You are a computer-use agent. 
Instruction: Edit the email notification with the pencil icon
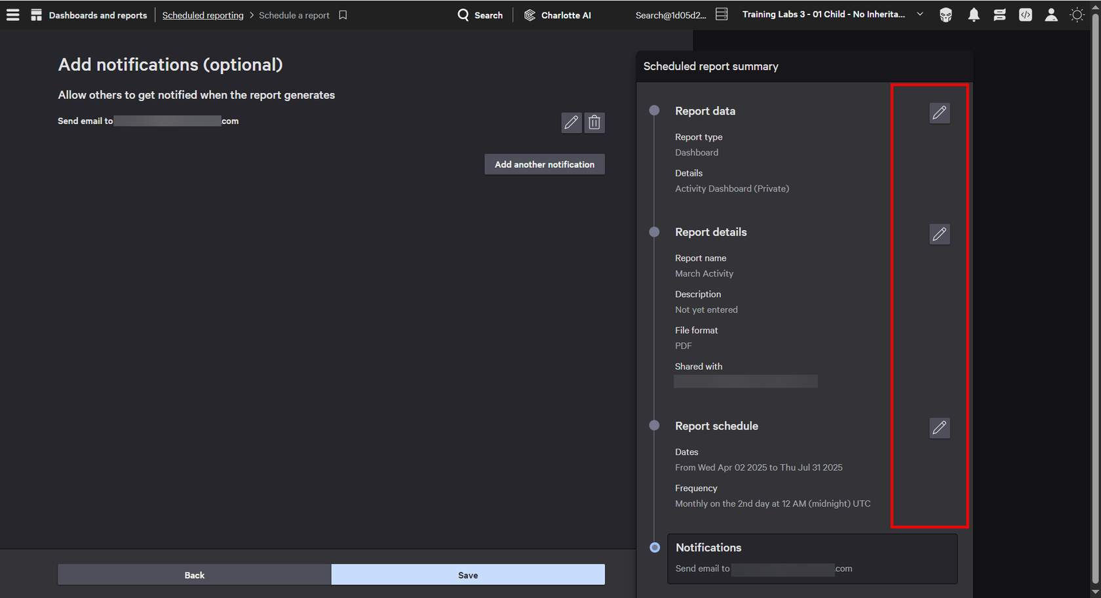(x=571, y=123)
